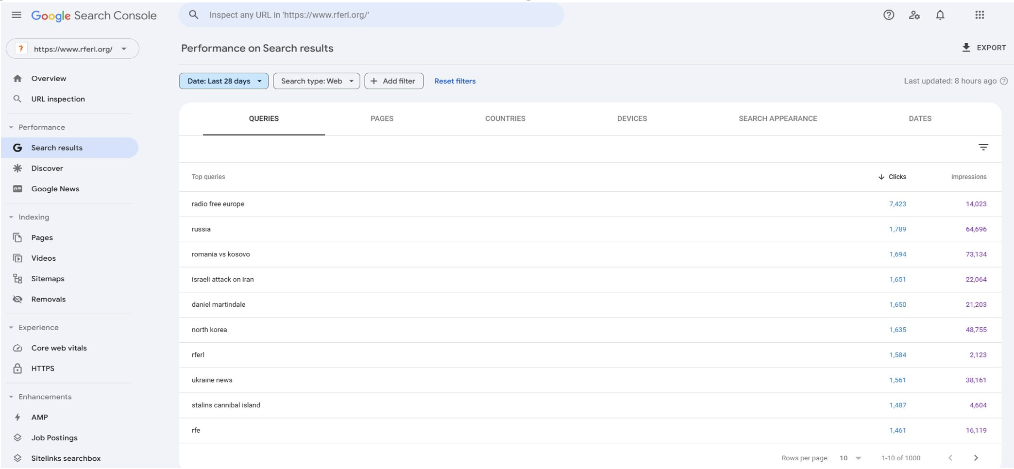This screenshot has width=1014, height=469.
Task: Click the Google News icon
Action: coord(17,189)
